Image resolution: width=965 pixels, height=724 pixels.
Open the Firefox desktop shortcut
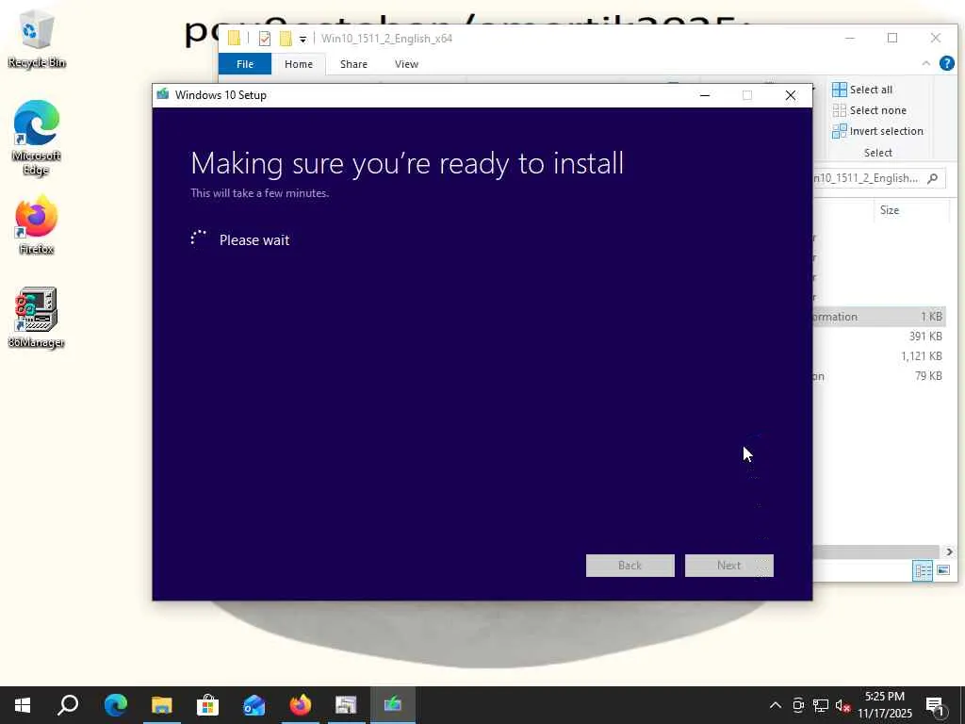pyautogui.click(x=37, y=224)
